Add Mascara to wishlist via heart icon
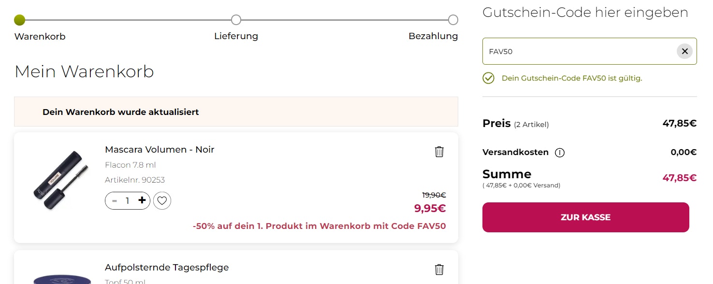 [x=162, y=200]
